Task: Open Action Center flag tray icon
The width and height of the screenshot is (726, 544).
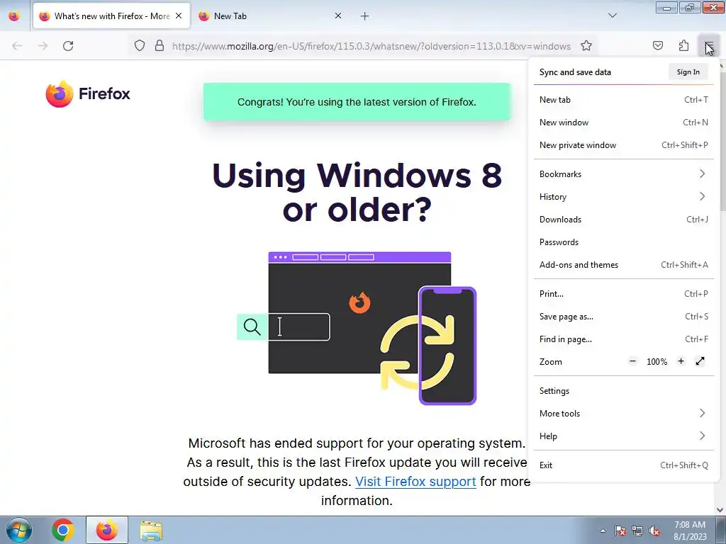Action: tap(620, 531)
